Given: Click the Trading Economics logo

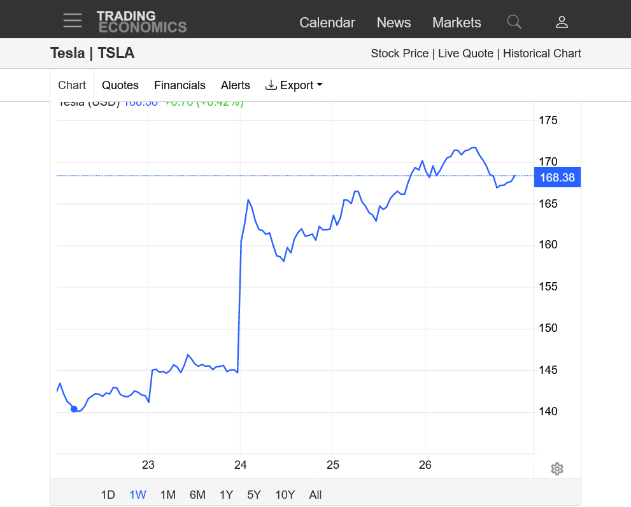Looking at the screenshot, I should pos(141,22).
